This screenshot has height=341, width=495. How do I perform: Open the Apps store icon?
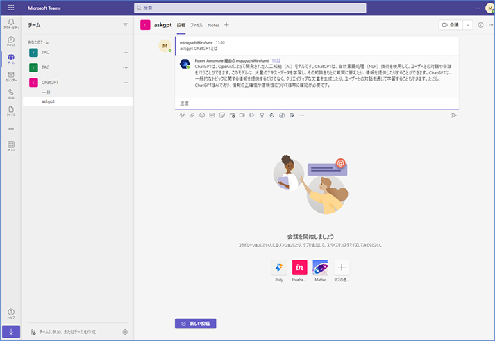tap(11, 146)
